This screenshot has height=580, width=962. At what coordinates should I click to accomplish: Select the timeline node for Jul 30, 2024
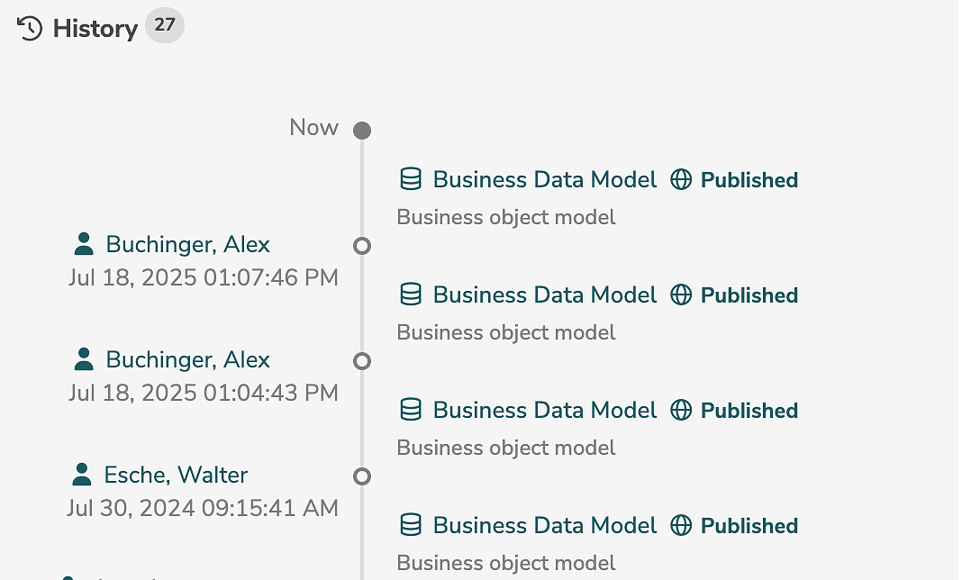click(362, 476)
